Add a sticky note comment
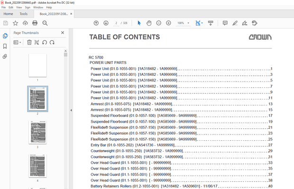 pyautogui.click(x=225, y=23)
